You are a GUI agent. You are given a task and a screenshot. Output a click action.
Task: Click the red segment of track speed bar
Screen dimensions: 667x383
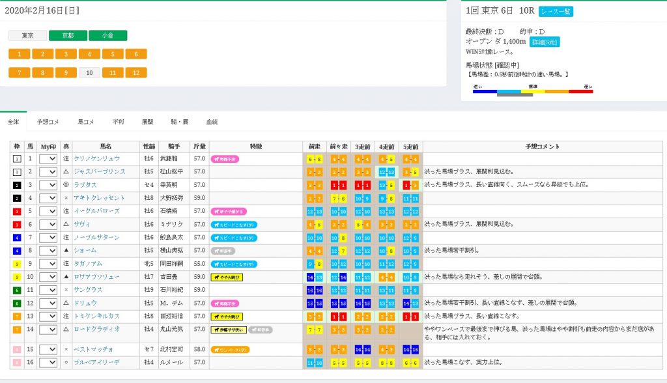tap(581, 91)
